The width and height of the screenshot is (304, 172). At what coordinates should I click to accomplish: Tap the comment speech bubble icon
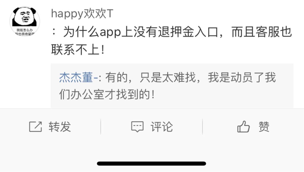click(137, 127)
